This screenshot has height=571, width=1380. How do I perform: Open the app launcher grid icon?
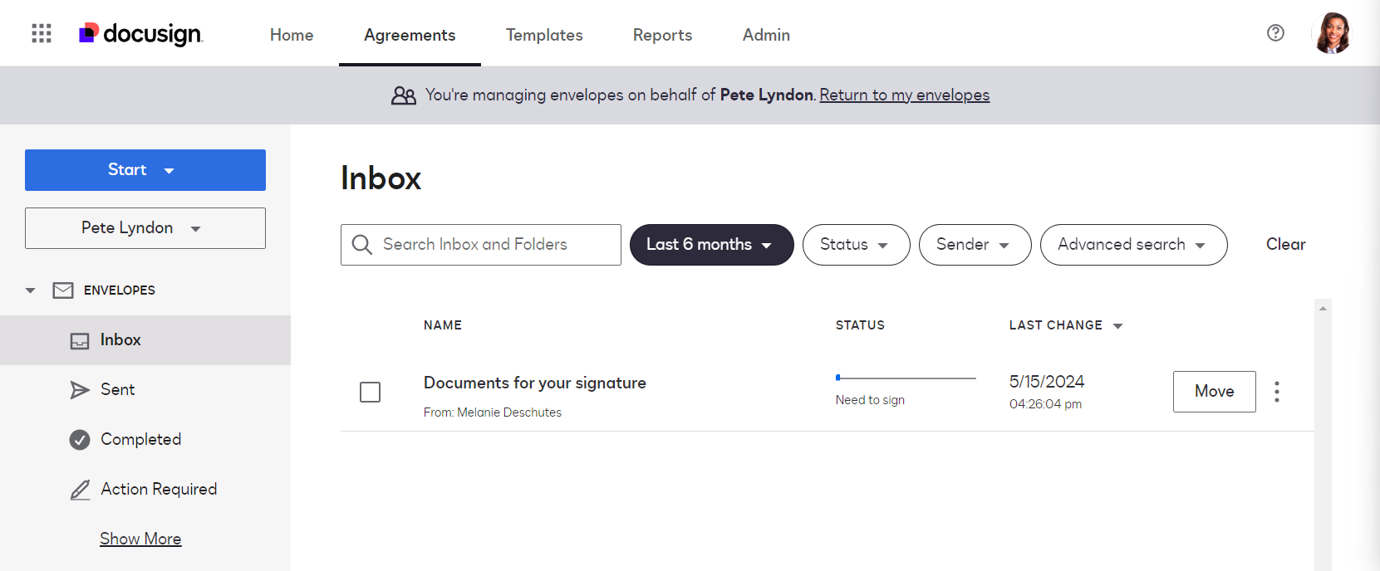[42, 33]
